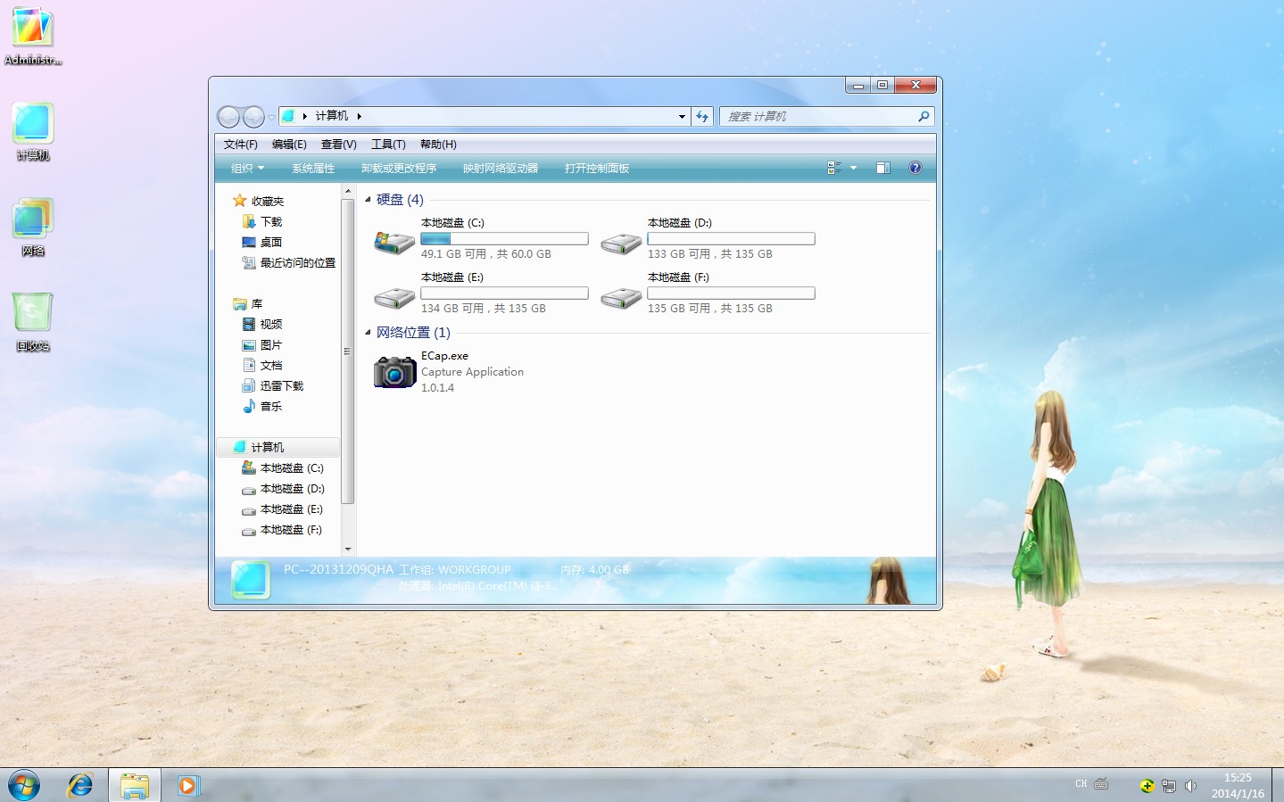Select 本地磁盘 (D:) in navigation tree
The width and height of the screenshot is (1284, 802).
283,488
